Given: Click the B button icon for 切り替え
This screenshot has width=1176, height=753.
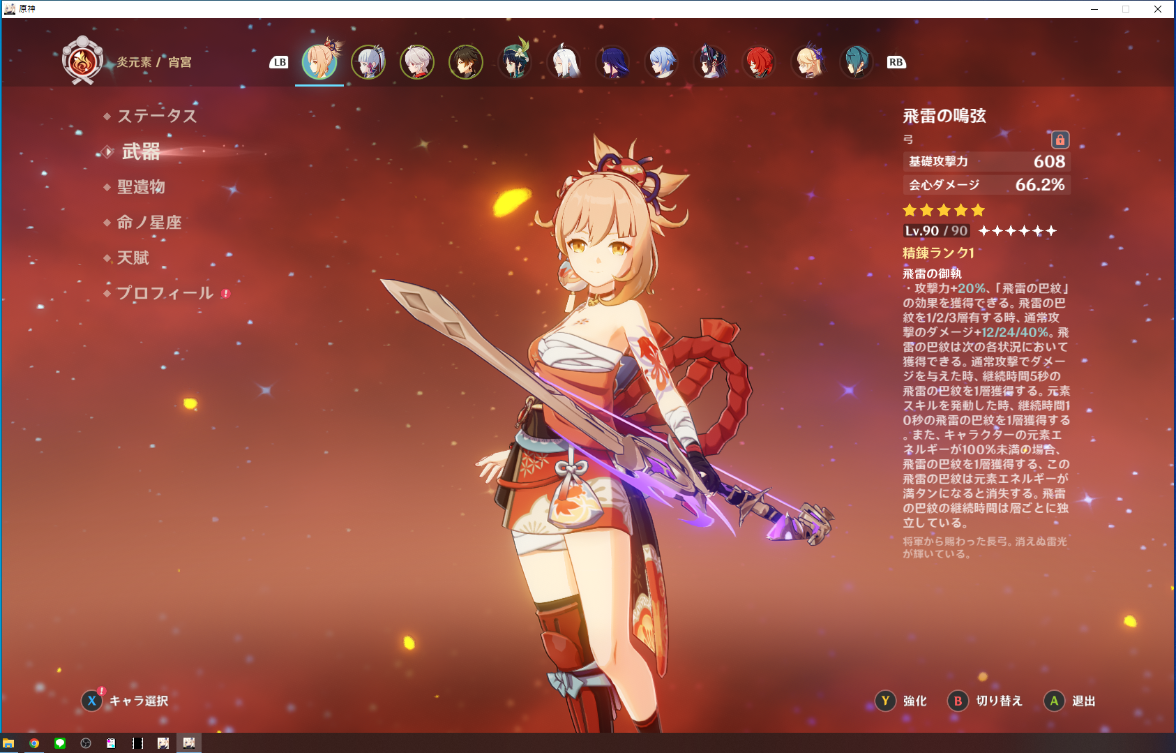Looking at the screenshot, I should pos(958,701).
